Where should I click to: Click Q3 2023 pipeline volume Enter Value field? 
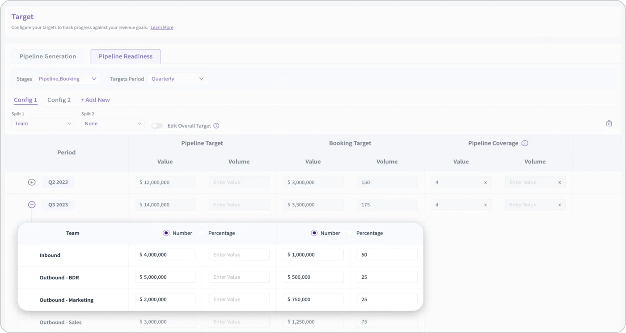coord(239,205)
